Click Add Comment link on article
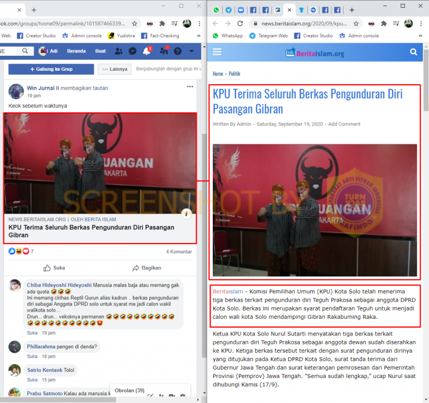The image size is (429, 403). click(344, 124)
